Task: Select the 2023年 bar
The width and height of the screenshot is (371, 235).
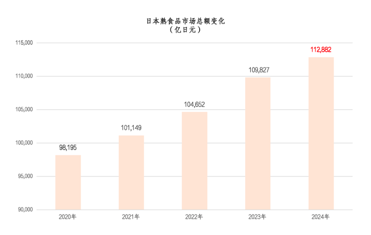Action: pos(258,144)
